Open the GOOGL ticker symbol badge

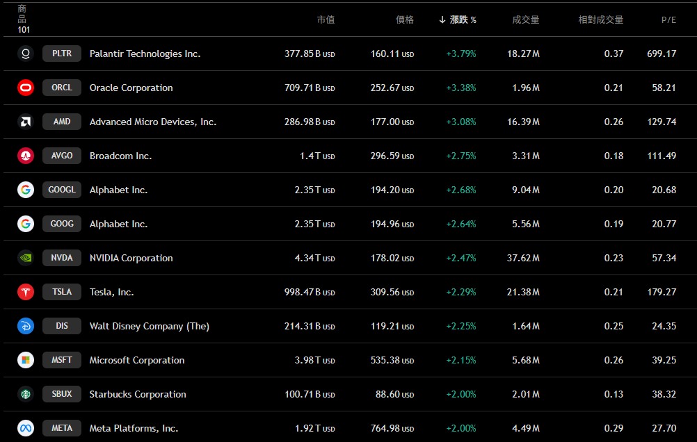pyautogui.click(x=62, y=190)
